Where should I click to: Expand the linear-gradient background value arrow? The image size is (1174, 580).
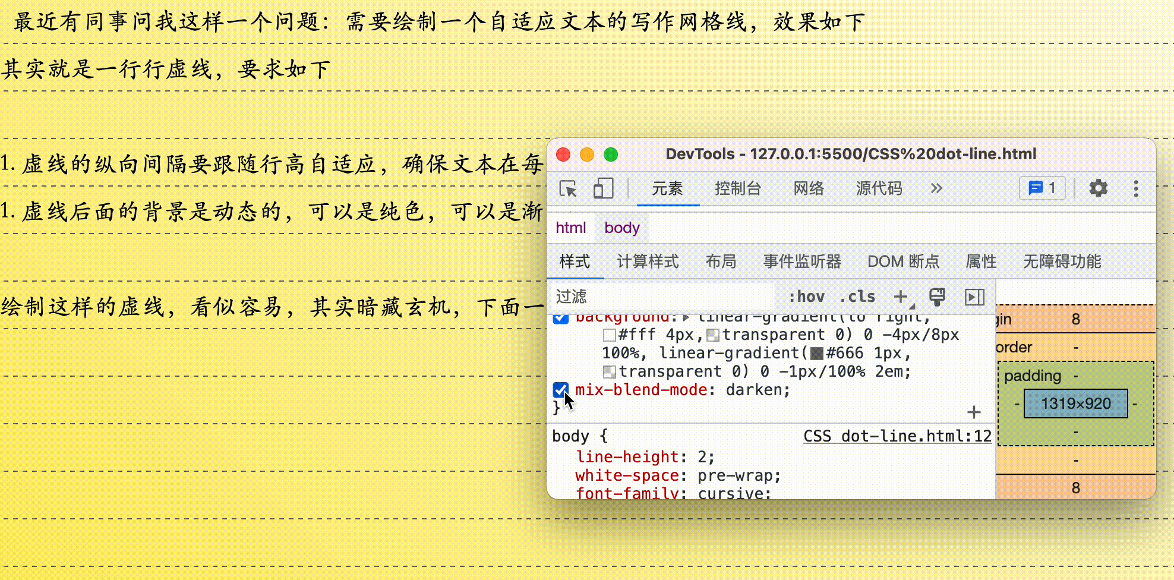coord(686,317)
